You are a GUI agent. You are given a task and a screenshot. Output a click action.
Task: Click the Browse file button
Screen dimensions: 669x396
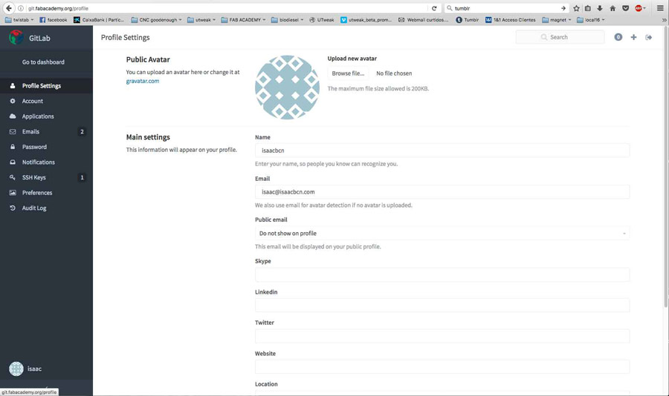pyautogui.click(x=348, y=73)
